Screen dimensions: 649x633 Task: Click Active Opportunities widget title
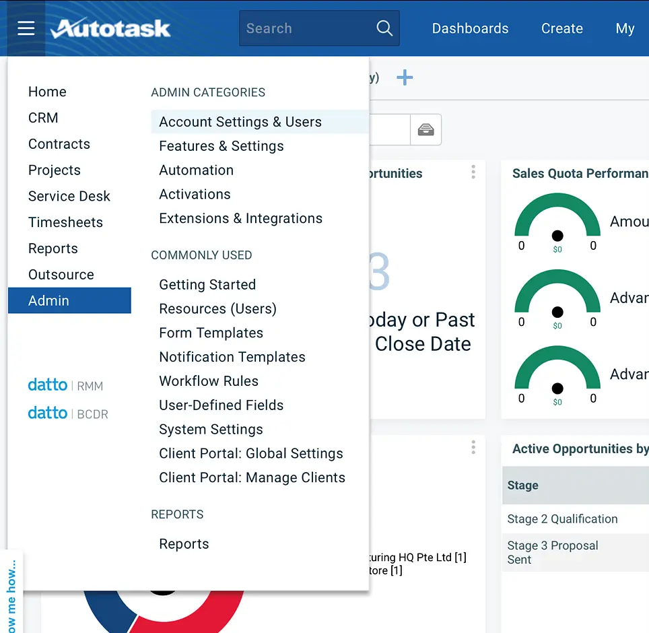pyautogui.click(x=580, y=448)
